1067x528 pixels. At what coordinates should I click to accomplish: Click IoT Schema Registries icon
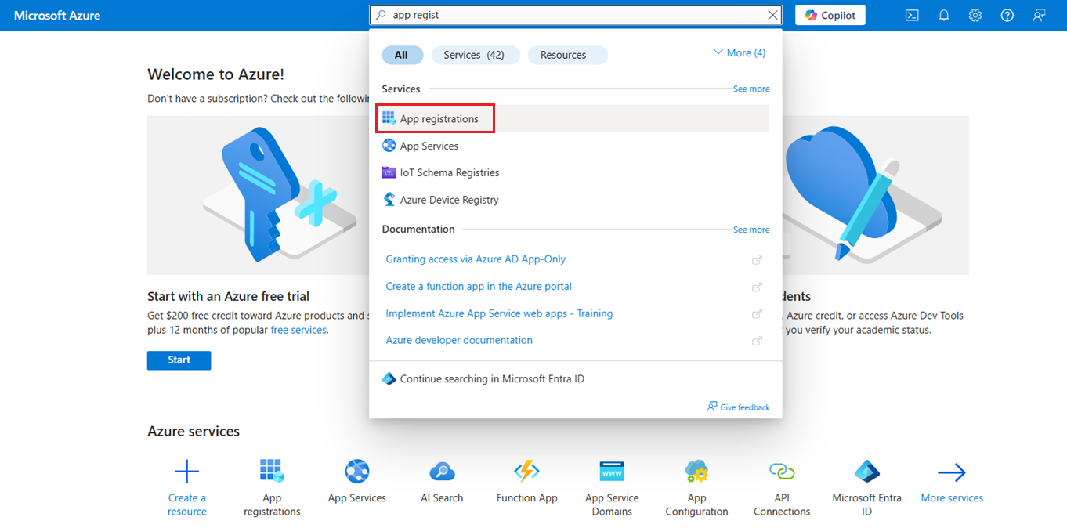coord(389,172)
